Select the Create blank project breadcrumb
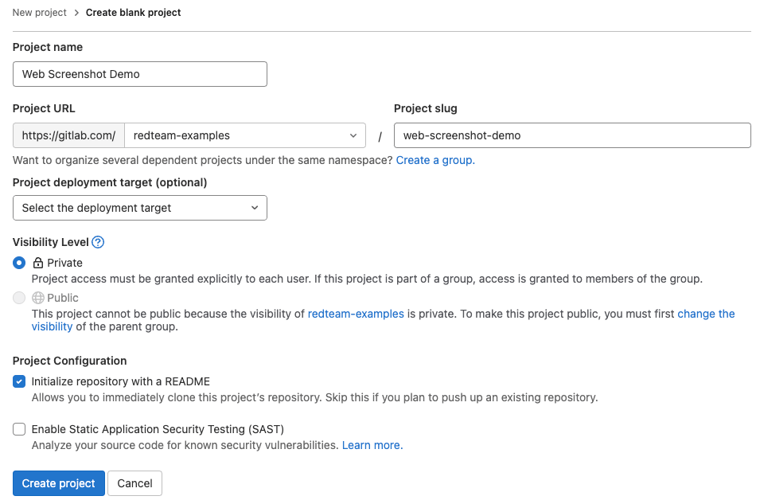Screen dimensions: 760x500 133,13
